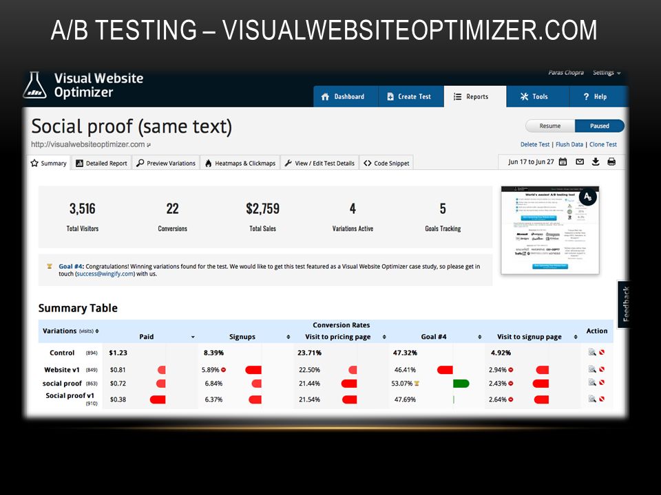Go to the Dashboard tab
Image resolution: width=661 pixels, height=495 pixels.
pos(346,96)
